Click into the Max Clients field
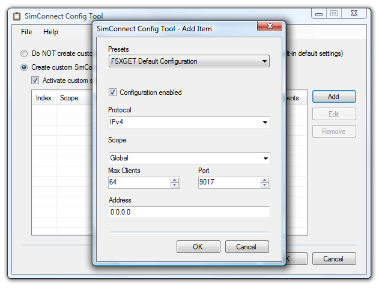Image resolution: width=379 pixels, height=289 pixels. 140,182
